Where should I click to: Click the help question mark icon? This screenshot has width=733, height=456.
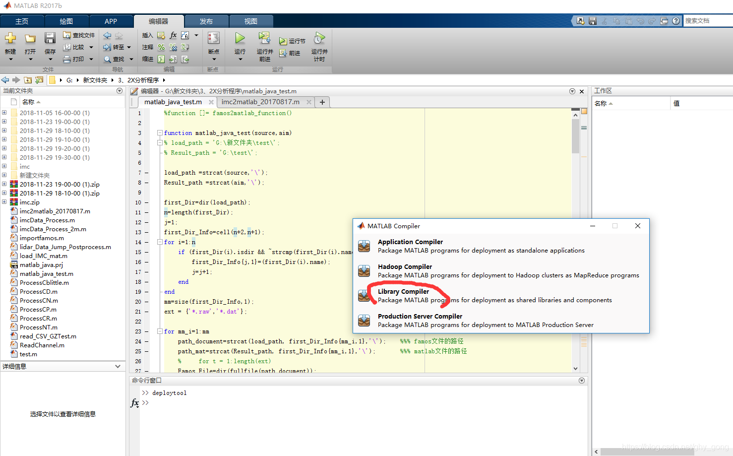coord(676,21)
